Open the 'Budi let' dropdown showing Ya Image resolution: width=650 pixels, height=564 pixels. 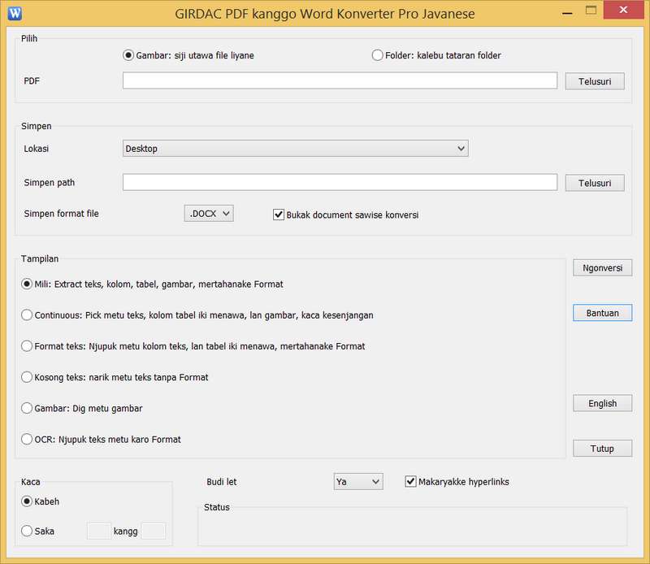click(358, 482)
